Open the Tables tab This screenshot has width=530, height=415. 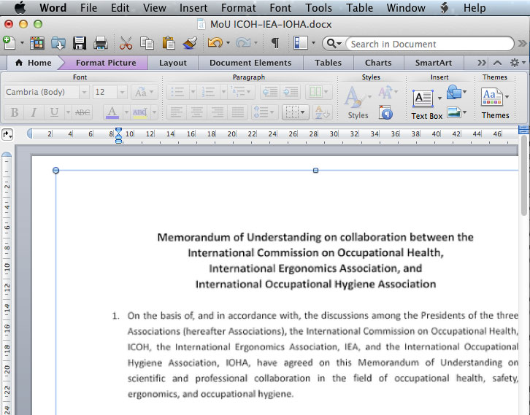click(x=329, y=63)
